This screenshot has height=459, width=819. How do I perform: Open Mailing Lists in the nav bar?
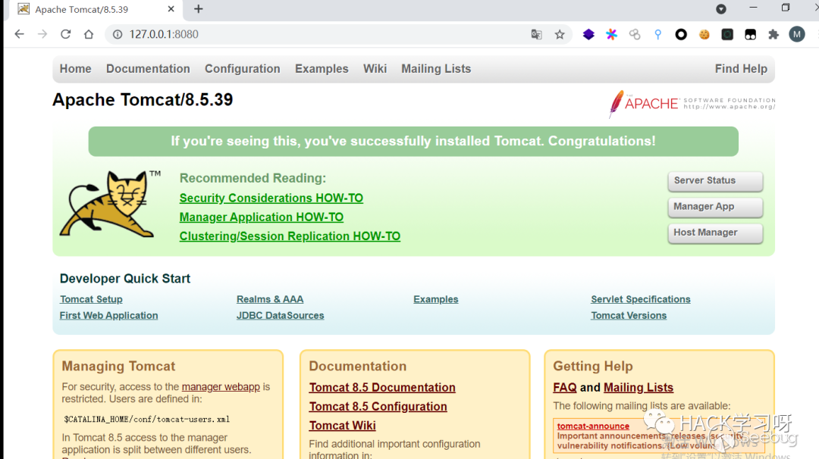(x=436, y=69)
